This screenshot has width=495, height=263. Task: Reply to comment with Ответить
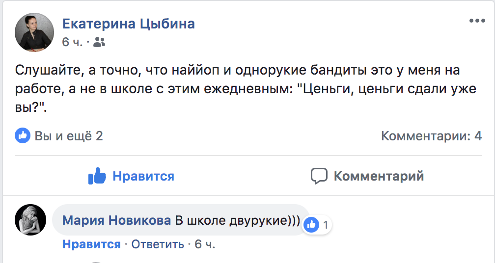click(158, 244)
